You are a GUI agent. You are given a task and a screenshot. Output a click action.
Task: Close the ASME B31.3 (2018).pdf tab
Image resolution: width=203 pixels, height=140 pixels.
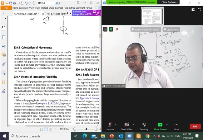[x=43, y=14]
